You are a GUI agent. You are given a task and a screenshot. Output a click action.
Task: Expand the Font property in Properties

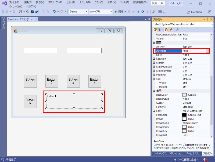(154, 111)
